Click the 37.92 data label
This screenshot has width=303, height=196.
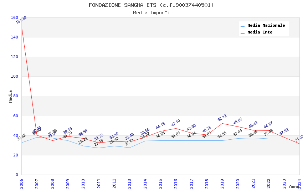coord(284,132)
